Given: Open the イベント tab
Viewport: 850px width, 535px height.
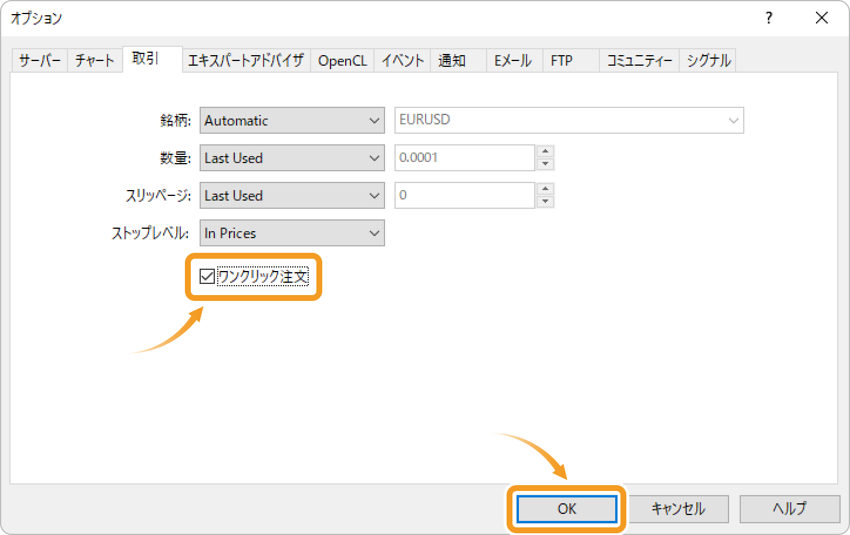Looking at the screenshot, I should click(403, 60).
